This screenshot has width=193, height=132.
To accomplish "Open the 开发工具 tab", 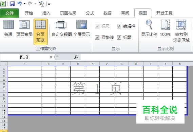I will click(164, 13).
